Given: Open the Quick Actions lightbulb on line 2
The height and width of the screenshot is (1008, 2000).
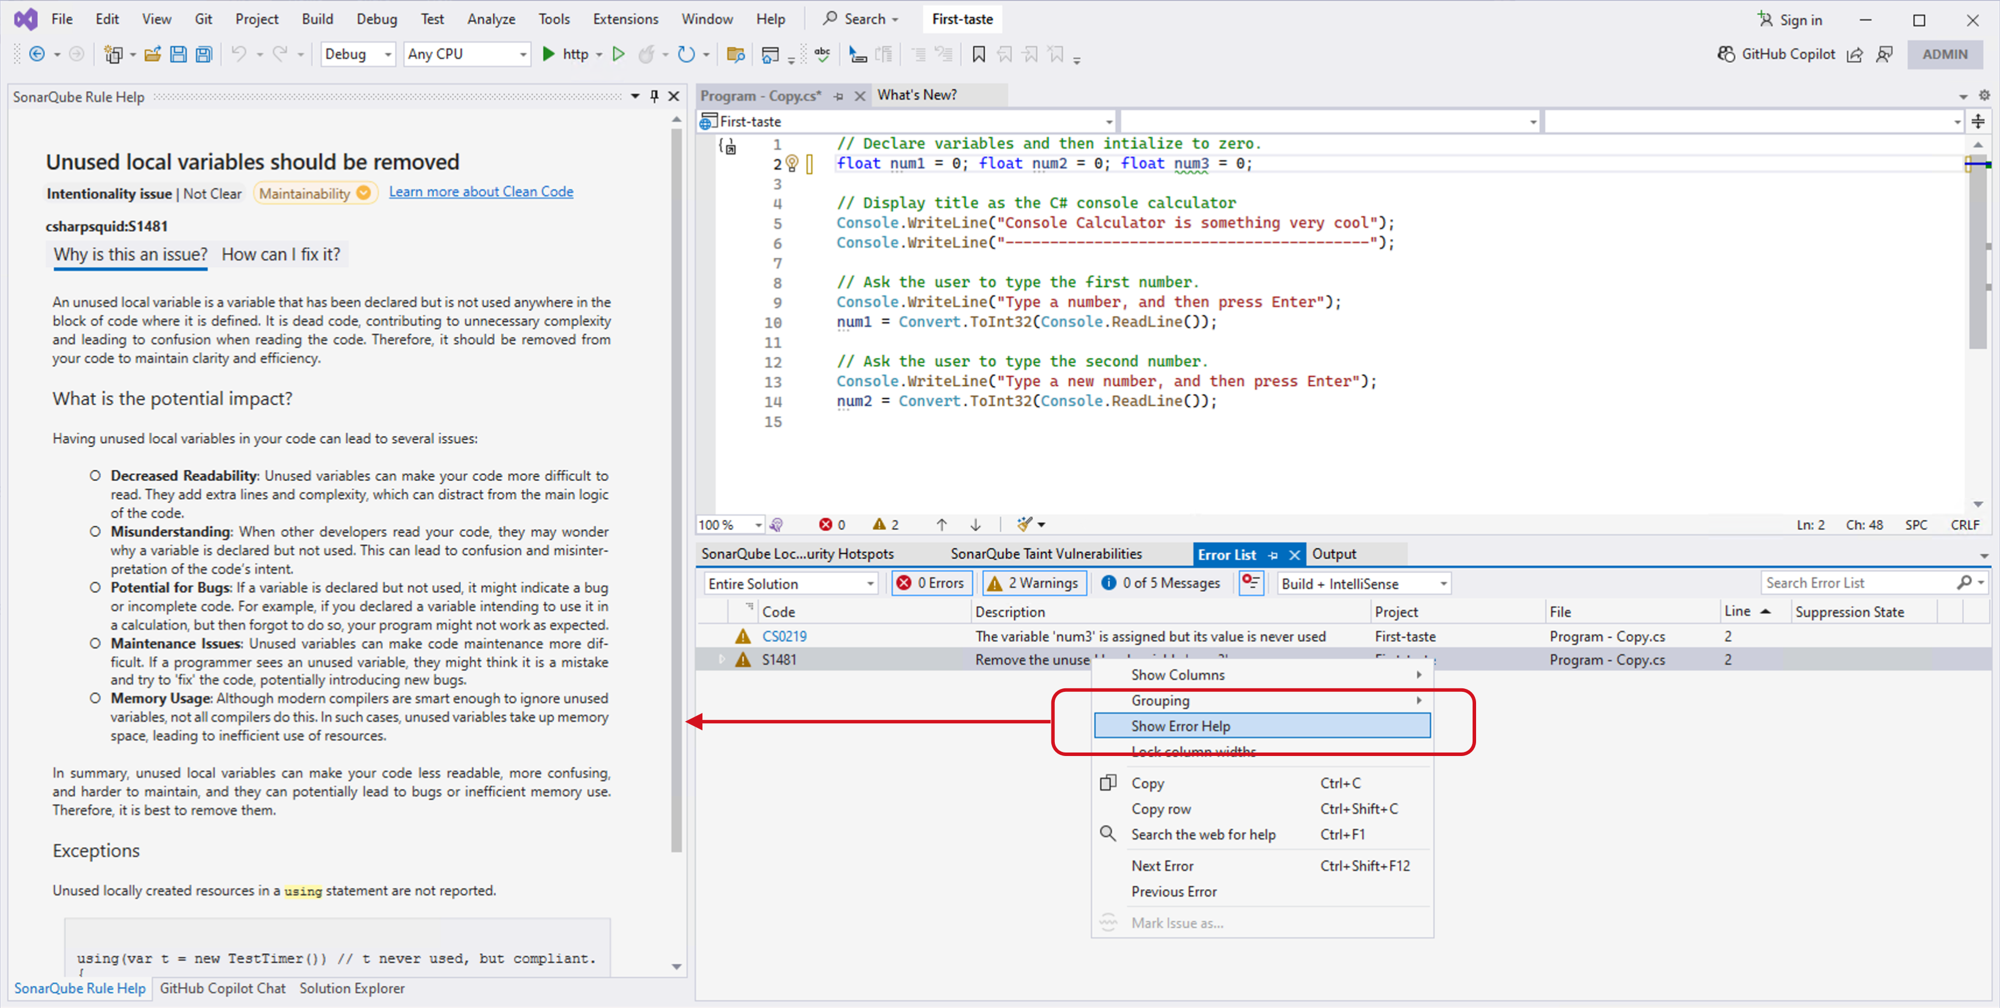Looking at the screenshot, I should (x=793, y=163).
